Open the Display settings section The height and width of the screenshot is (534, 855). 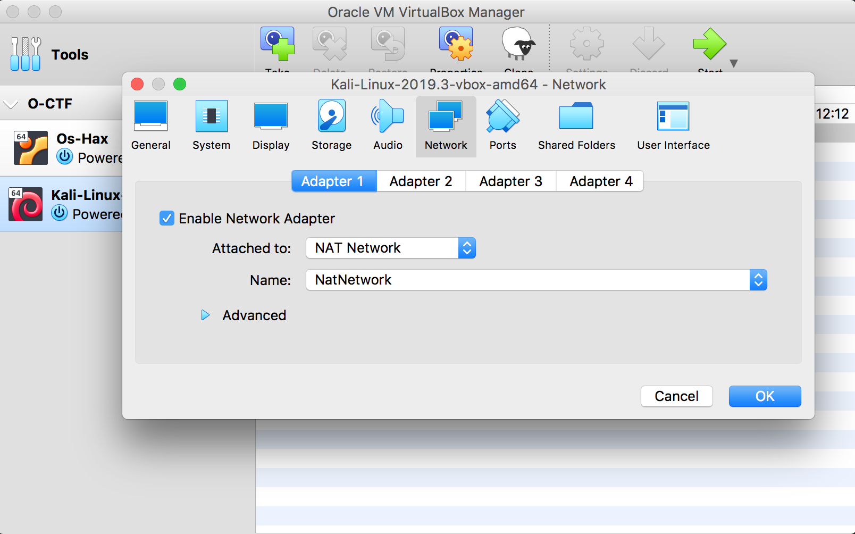(271, 126)
